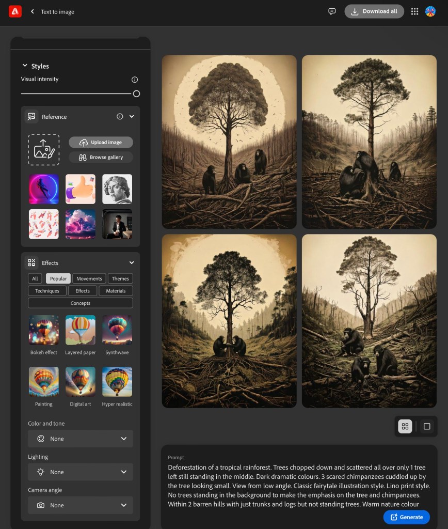Collapse the Styles section
The width and height of the screenshot is (448, 529).
coord(25,66)
